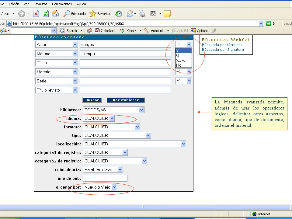
Task: Click the 7 blocked popup blocker button
Action: 105,31
